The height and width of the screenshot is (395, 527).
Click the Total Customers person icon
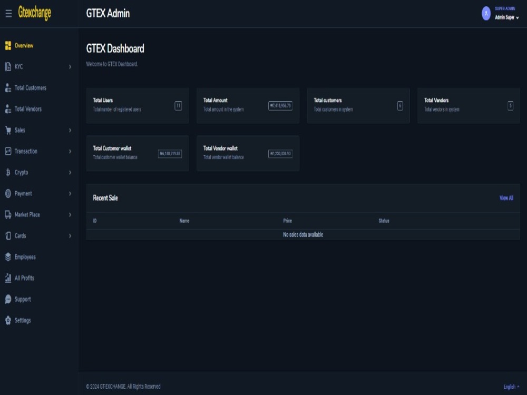[8, 88]
